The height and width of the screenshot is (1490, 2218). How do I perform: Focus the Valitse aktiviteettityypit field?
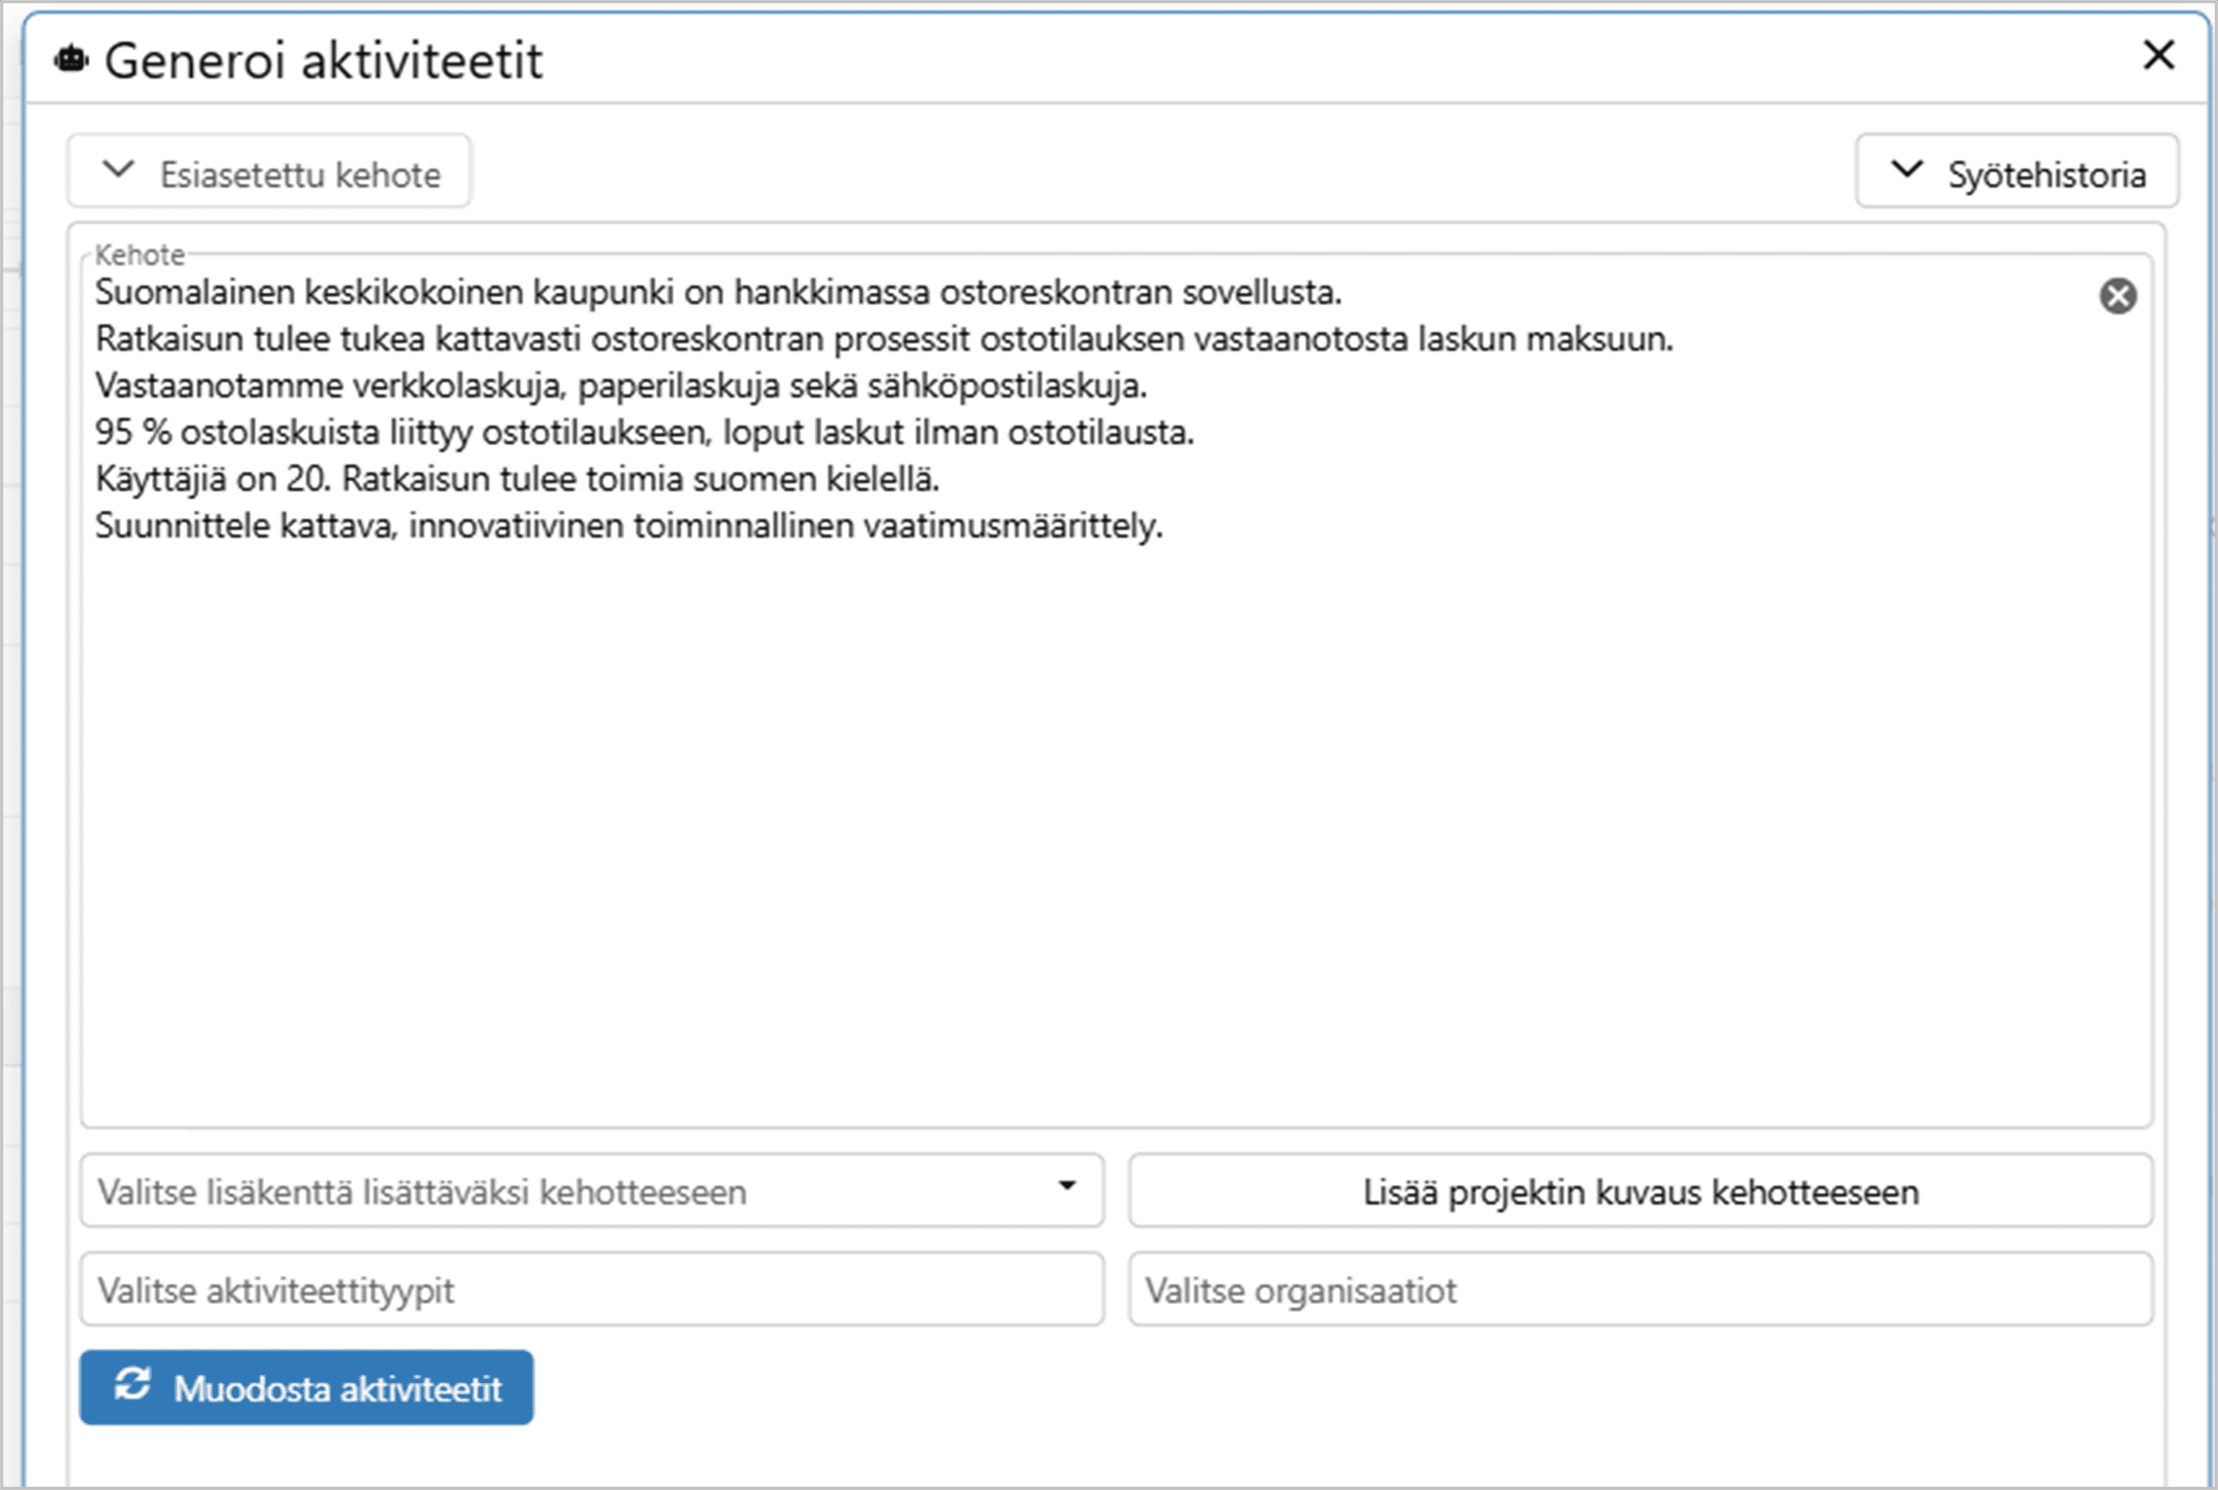[x=591, y=1290]
